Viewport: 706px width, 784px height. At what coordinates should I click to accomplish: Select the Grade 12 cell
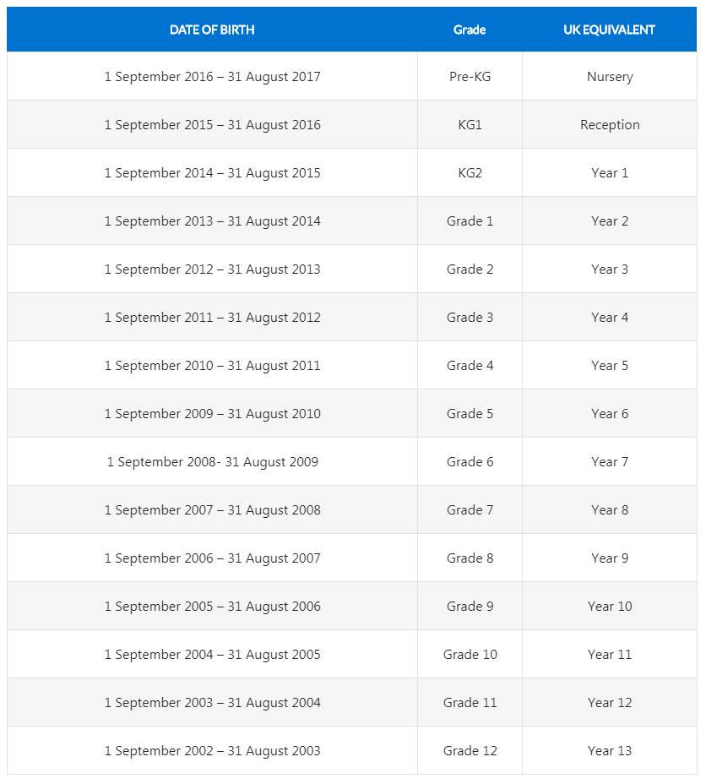(x=470, y=751)
